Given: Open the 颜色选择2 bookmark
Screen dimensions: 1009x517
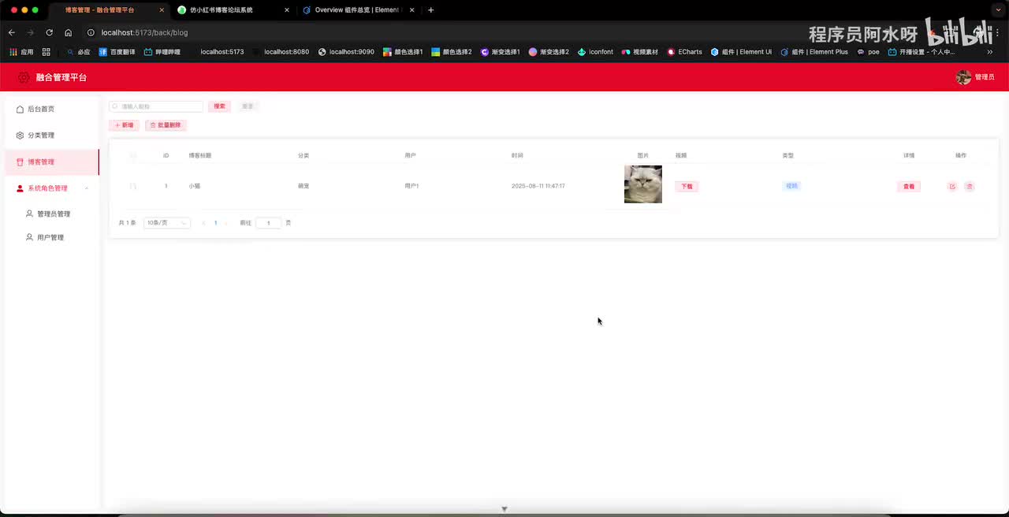Looking at the screenshot, I should pos(452,52).
